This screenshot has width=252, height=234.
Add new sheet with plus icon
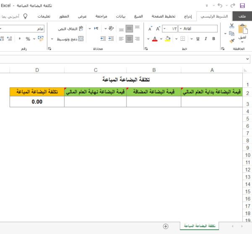click(166, 226)
